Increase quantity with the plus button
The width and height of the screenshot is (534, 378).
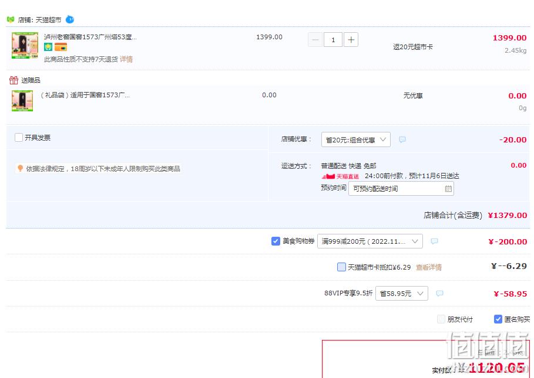click(x=351, y=40)
